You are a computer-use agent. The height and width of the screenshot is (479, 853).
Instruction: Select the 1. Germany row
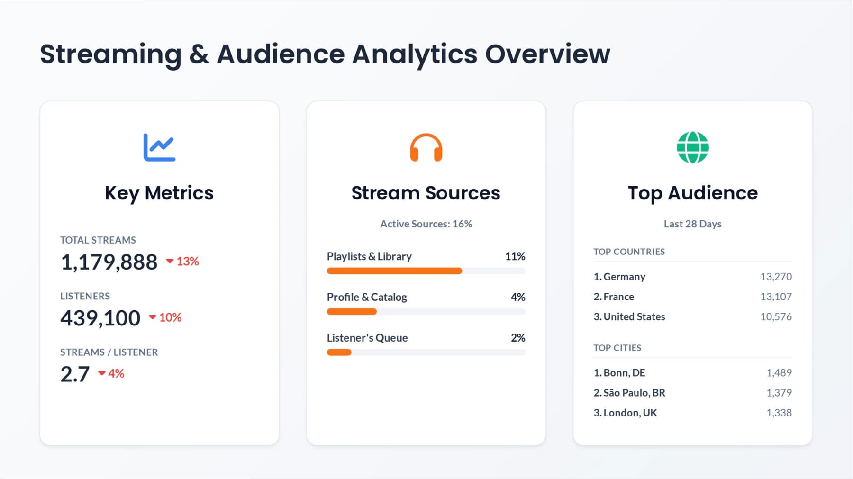coord(693,277)
